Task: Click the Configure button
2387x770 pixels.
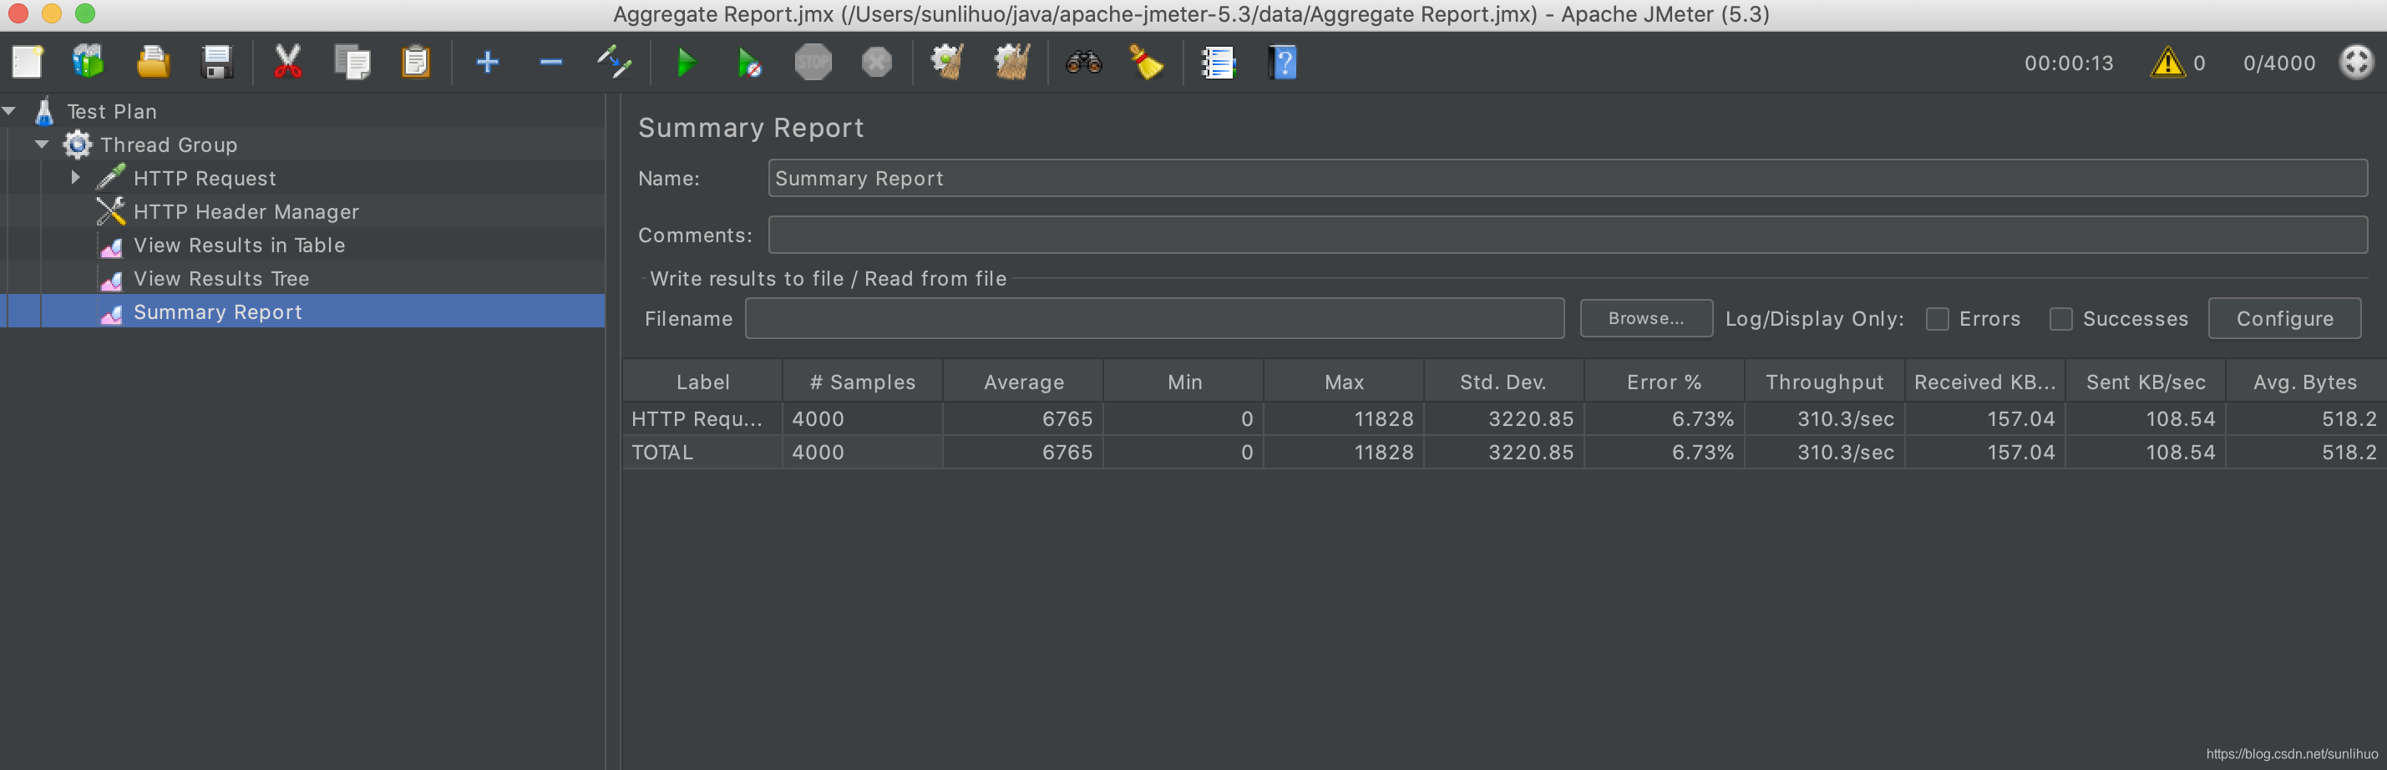Action: click(x=2284, y=318)
